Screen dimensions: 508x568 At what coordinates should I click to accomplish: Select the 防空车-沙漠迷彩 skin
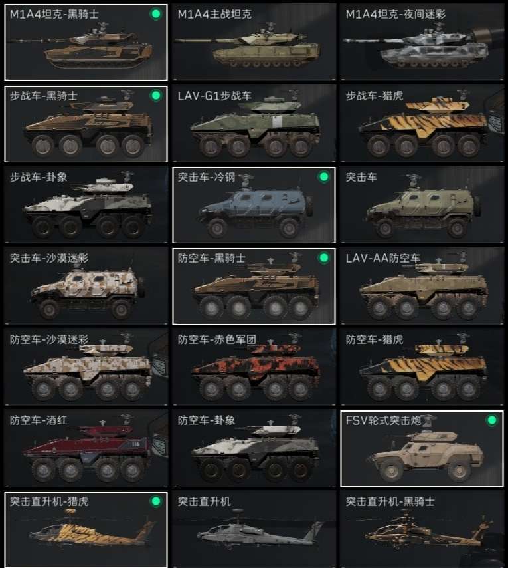click(x=86, y=367)
